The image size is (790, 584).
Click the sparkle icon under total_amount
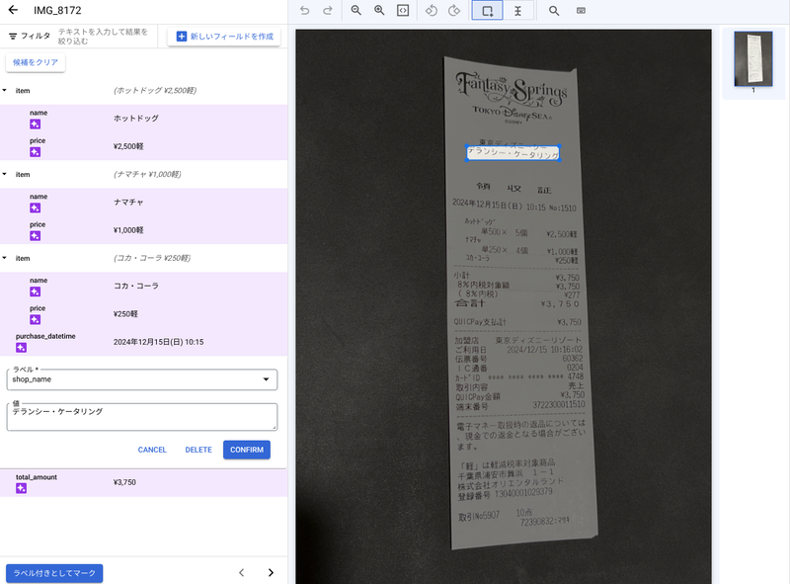(x=21, y=488)
